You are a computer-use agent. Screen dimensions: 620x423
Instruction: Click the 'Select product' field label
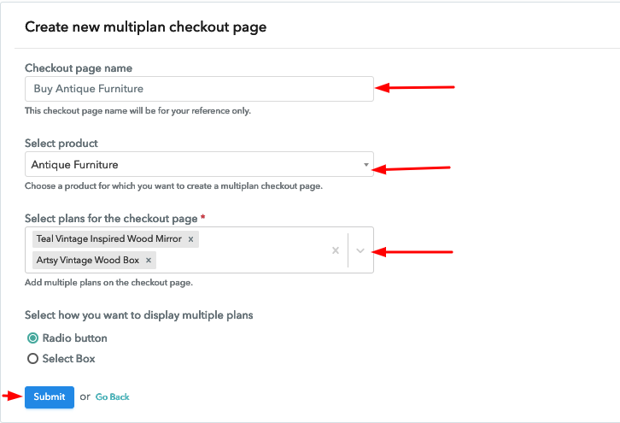pos(61,144)
